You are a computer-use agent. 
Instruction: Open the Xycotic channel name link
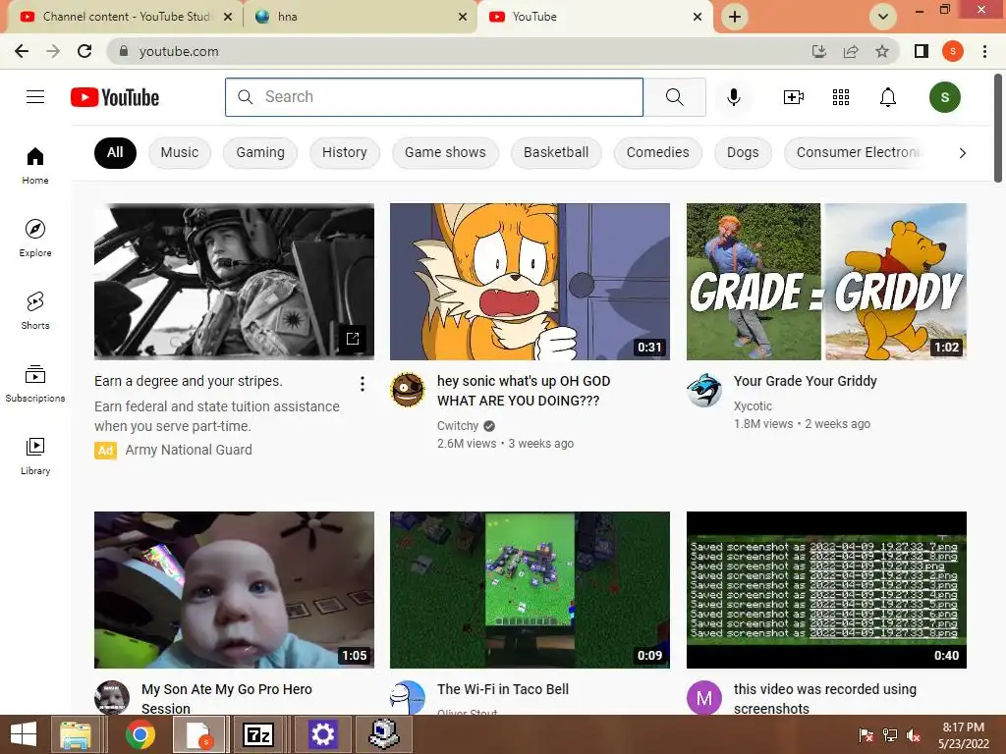tap(753, 405)
